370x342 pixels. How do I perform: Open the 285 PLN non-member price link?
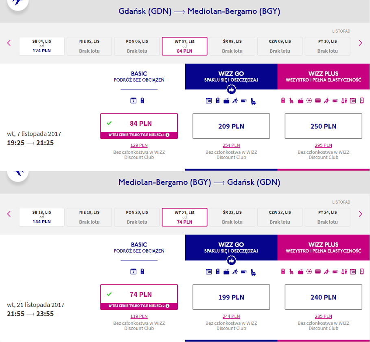[x=324, y=316]
